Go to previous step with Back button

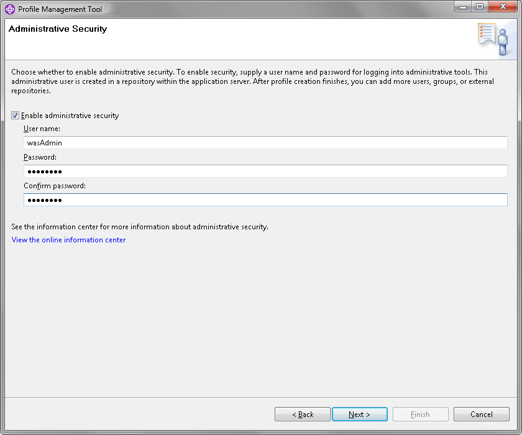302,414
